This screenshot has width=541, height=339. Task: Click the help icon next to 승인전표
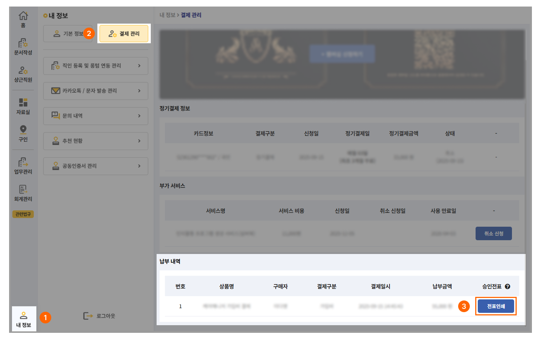pyautogui.click(x=508, y=287)
